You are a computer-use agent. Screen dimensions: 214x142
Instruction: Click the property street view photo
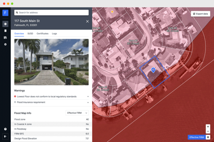[51, 62]
